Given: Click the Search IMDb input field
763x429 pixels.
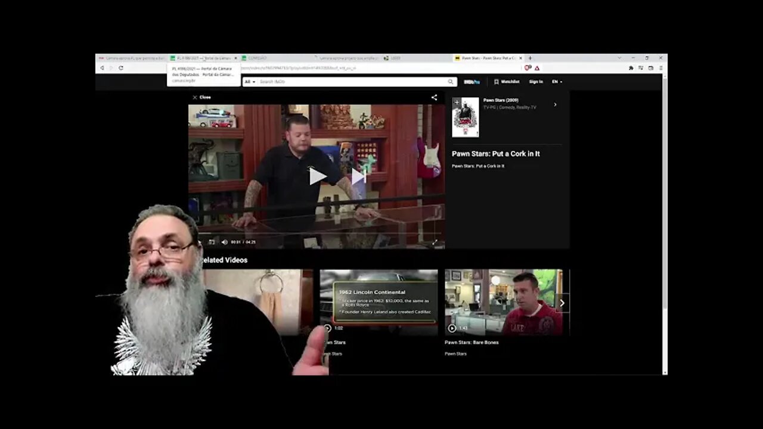Looking at the screenshot, I should click(x=352, y=82).
